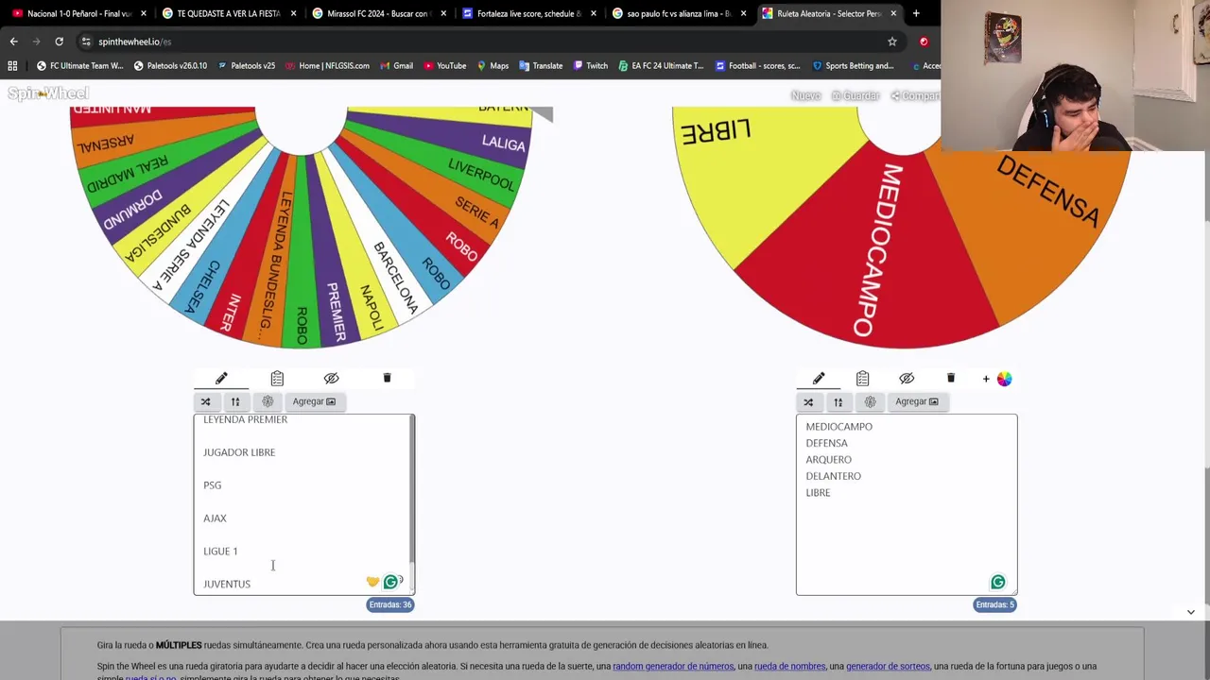
Task: Click the MEDIOCAMPO entry in right list
Action: [838, 426]
